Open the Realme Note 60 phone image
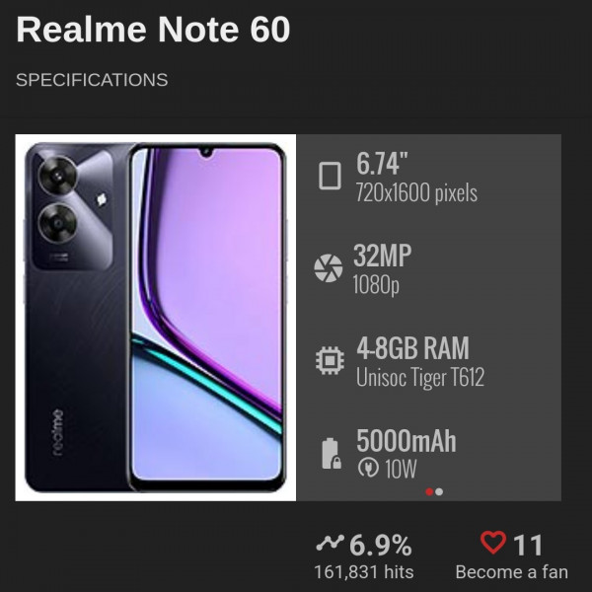The height and width of the screenshot is (592, 592). tap(156, 318)
